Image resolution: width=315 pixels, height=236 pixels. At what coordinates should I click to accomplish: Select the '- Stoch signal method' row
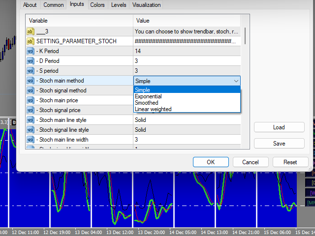point(79,90)
